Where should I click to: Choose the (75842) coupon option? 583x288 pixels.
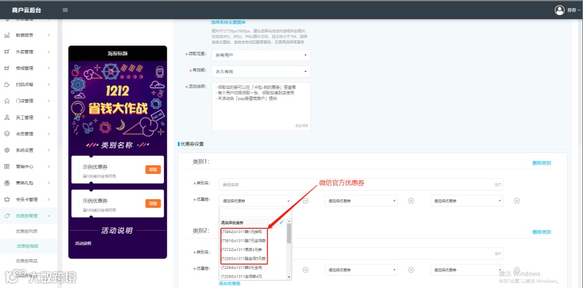[x=253, y=231]
